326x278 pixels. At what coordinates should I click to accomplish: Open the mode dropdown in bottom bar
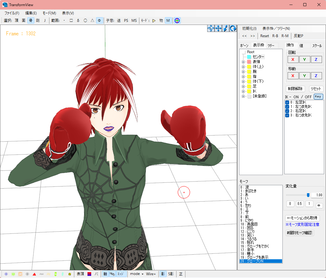tap(137, 274)
